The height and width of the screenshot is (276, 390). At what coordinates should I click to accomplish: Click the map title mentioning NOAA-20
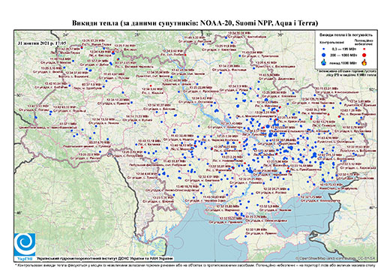pos(195,23)
